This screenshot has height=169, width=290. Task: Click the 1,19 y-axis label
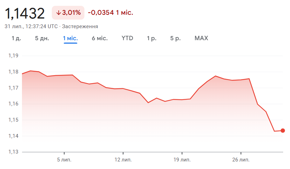point(13,56)
